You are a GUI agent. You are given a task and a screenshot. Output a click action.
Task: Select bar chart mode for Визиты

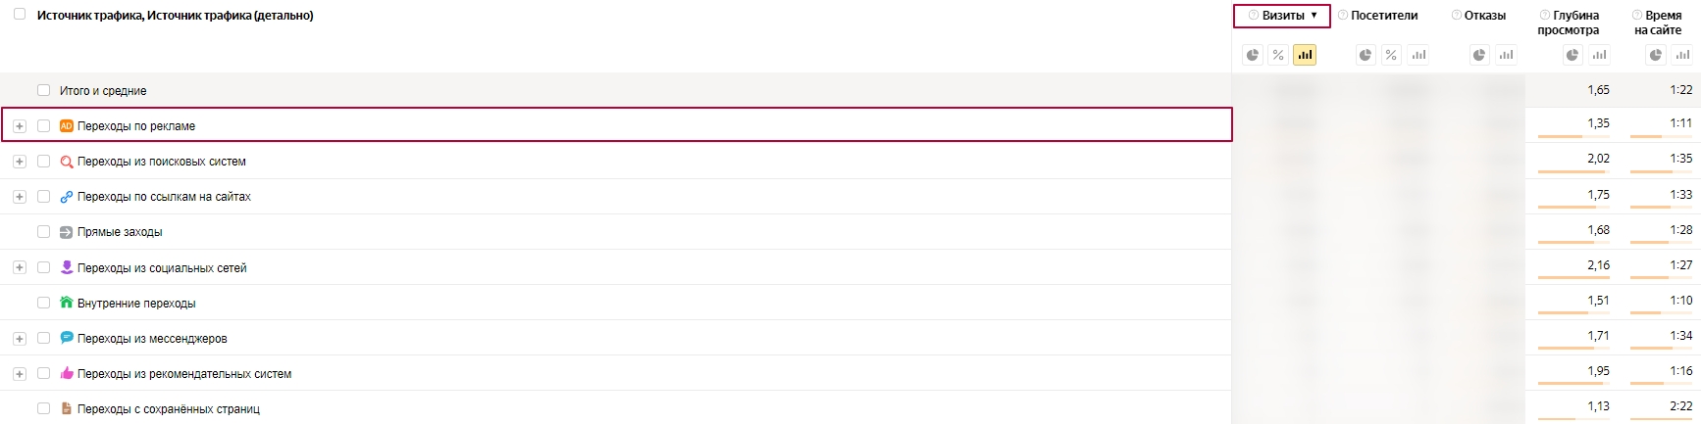coord(1305,55)
